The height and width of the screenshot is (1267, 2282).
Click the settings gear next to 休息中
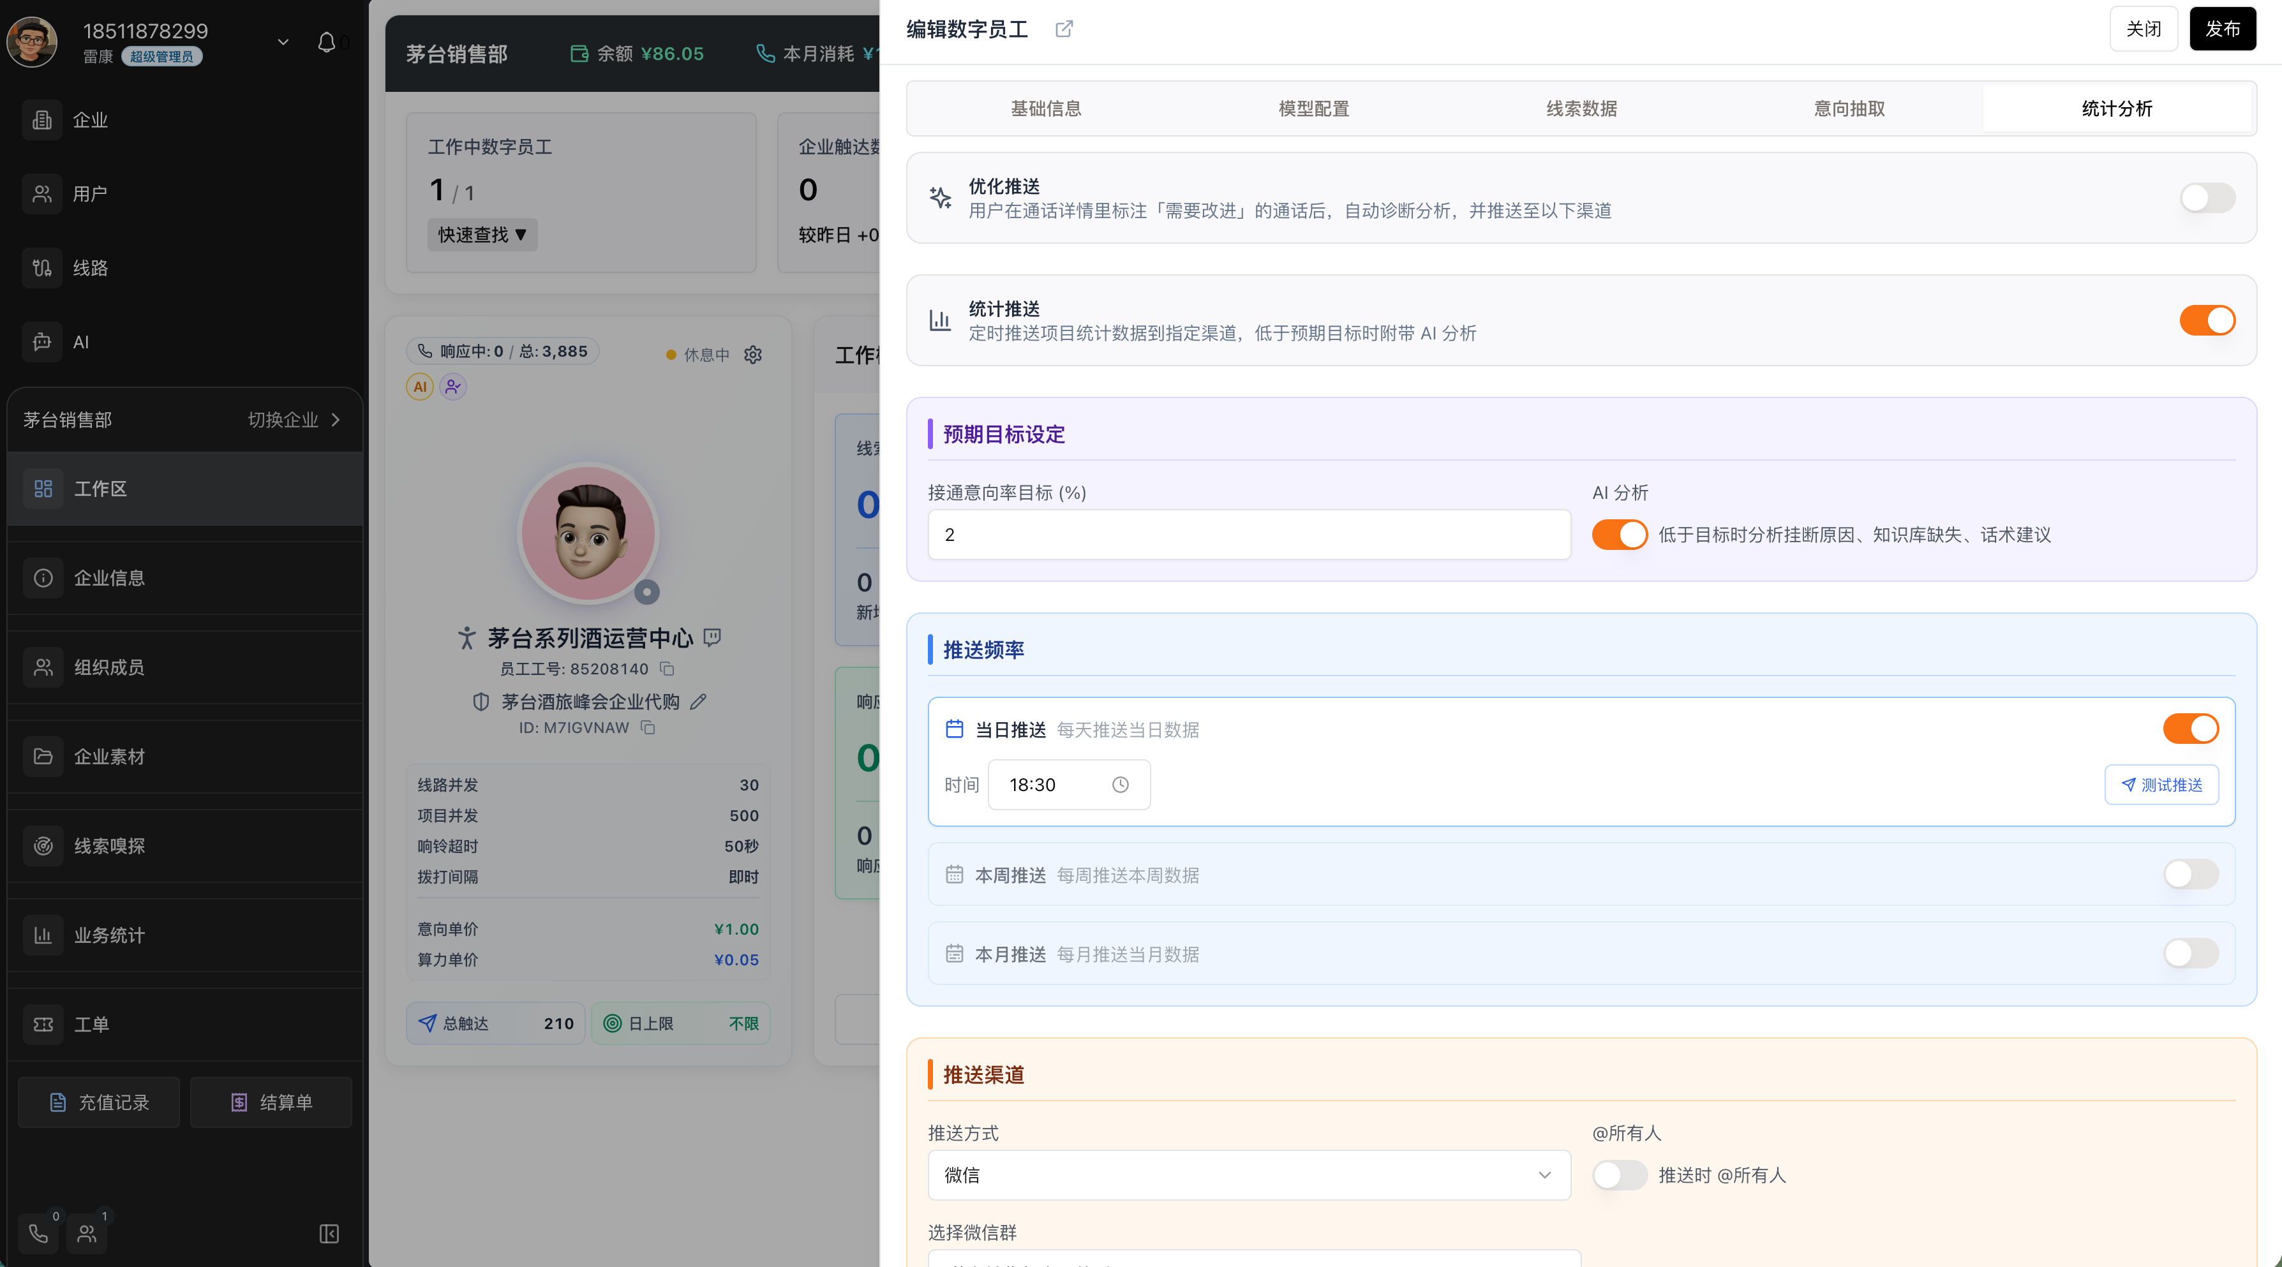(753, 355)
